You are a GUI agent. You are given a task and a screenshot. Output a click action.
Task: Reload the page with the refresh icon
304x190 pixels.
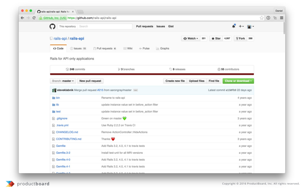pos(34,18)
